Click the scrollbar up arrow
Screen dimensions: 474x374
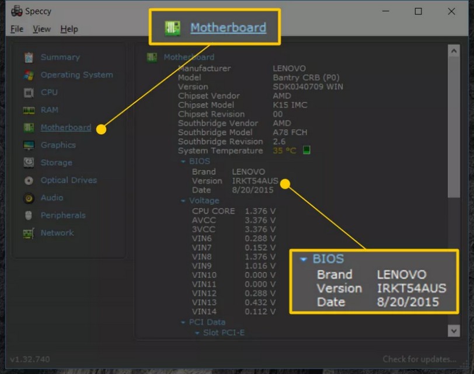[x=454, y=51]
